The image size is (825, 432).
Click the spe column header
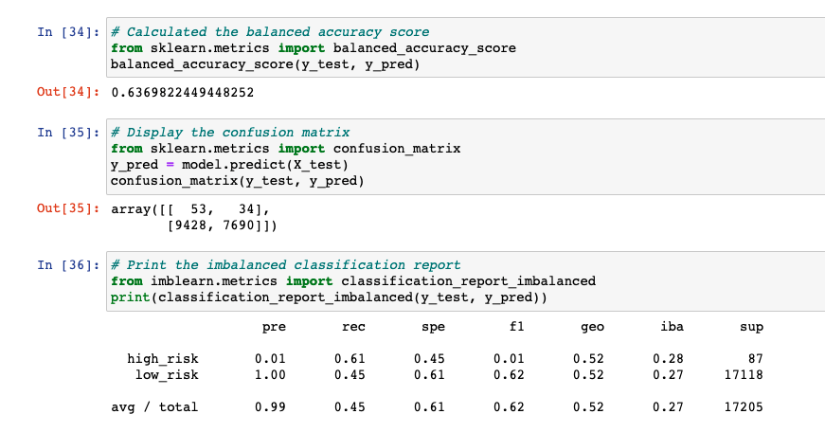(x=433, y=327)
